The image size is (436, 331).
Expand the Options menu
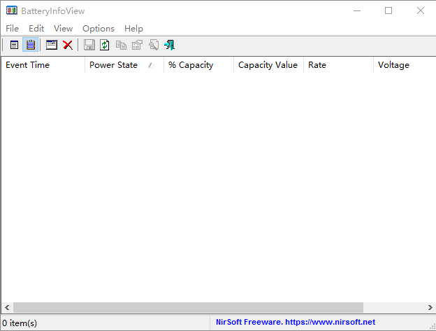[98, 29]
